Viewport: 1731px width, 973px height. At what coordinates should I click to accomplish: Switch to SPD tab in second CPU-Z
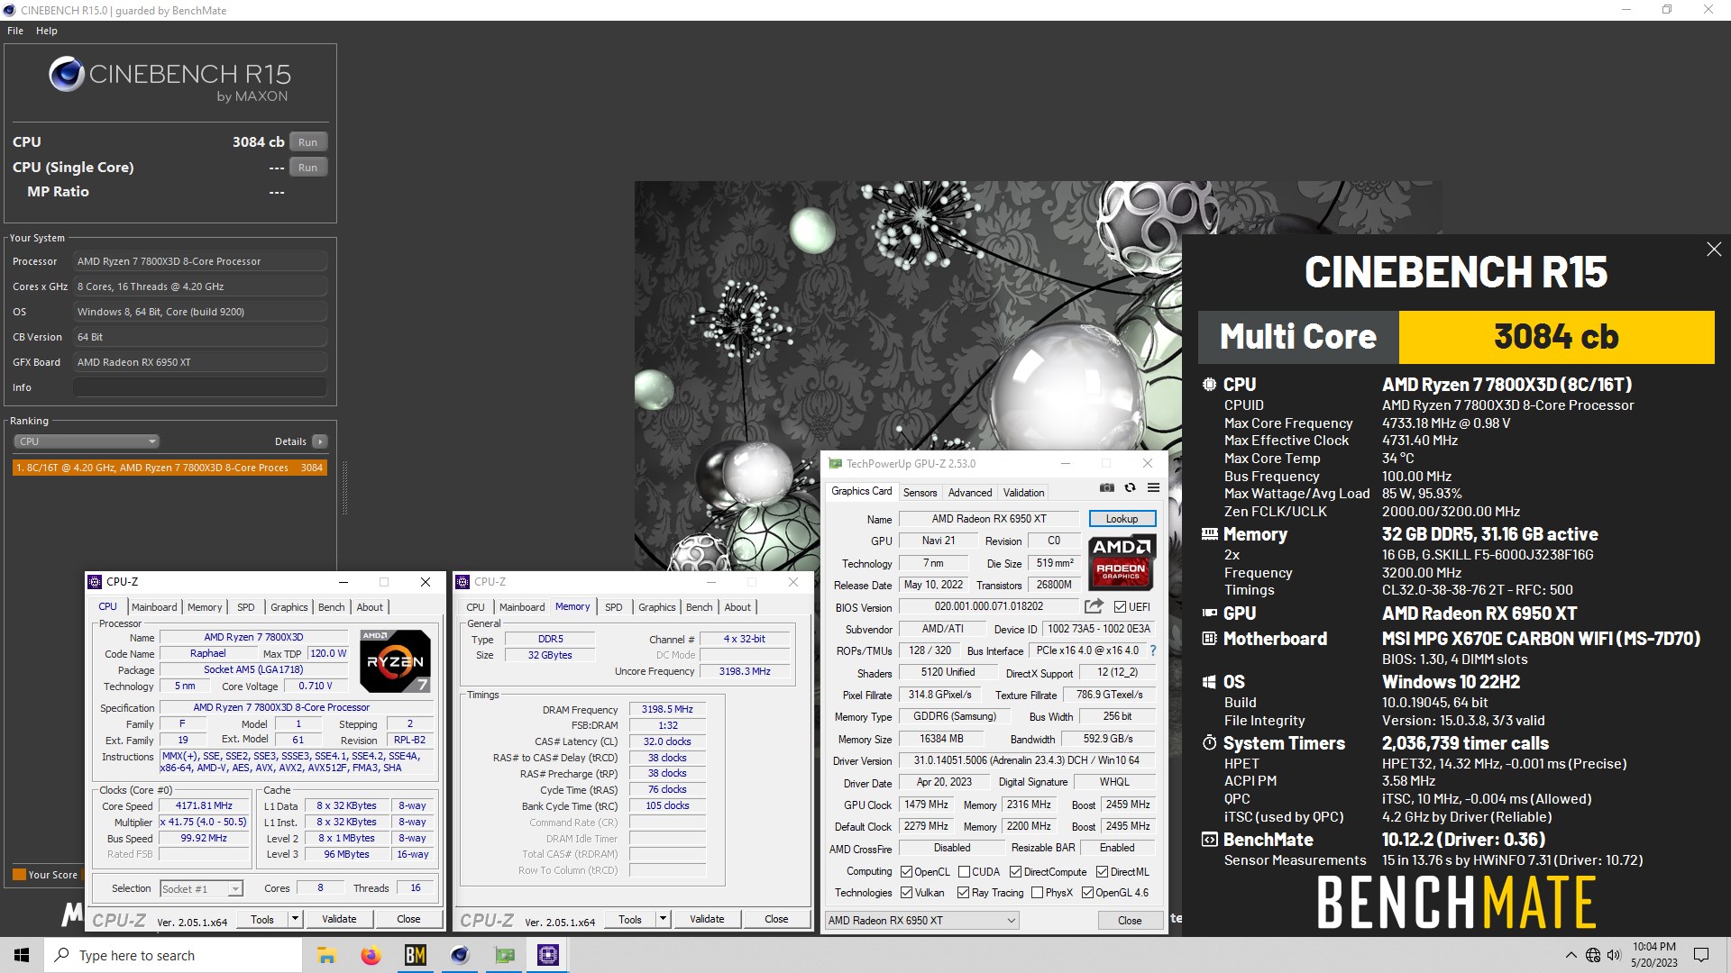coord(614,607)
